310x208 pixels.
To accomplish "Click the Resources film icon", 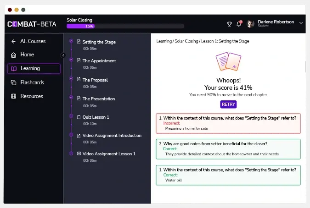I will click(x=13, y=97).
